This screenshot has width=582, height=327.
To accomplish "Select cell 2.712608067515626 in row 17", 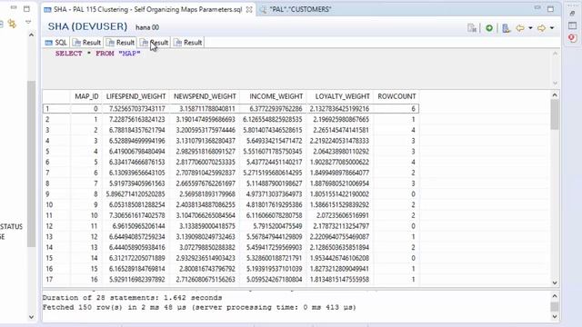I will [x=205, y=280].
